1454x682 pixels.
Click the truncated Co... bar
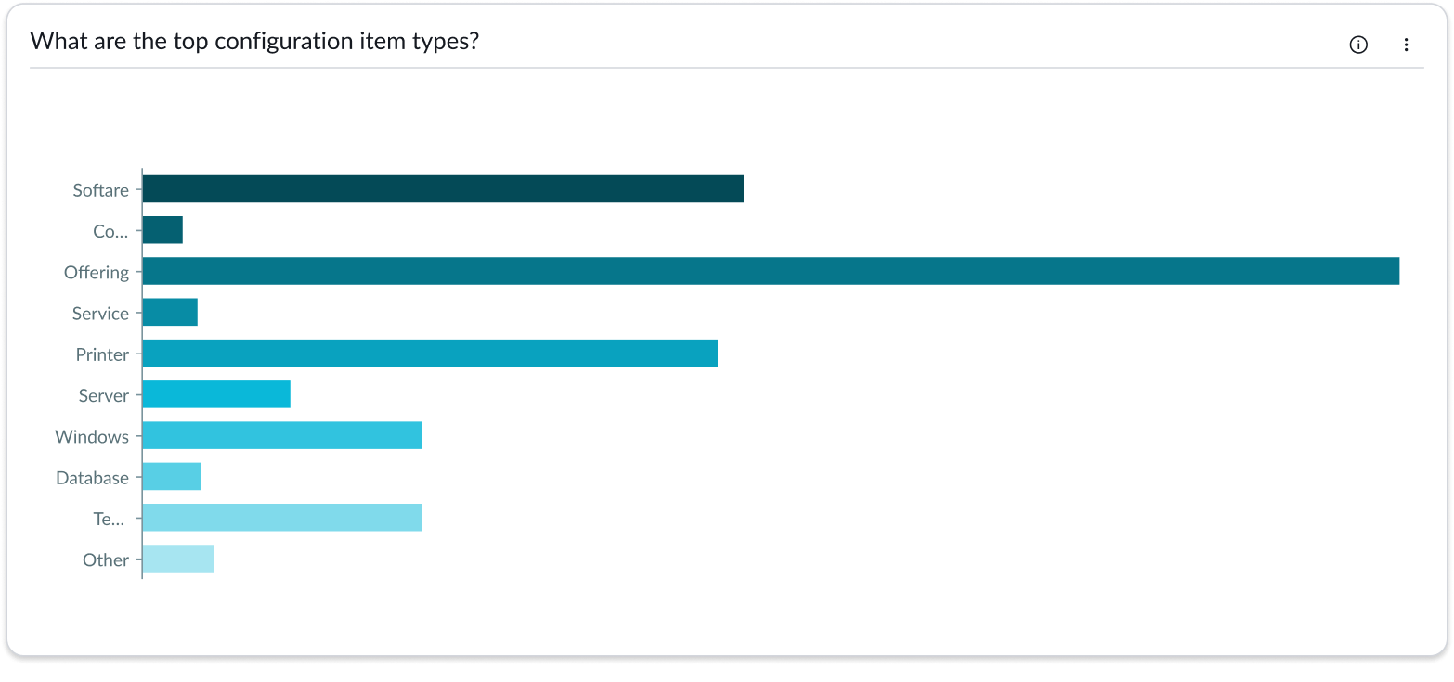point(161,229)
